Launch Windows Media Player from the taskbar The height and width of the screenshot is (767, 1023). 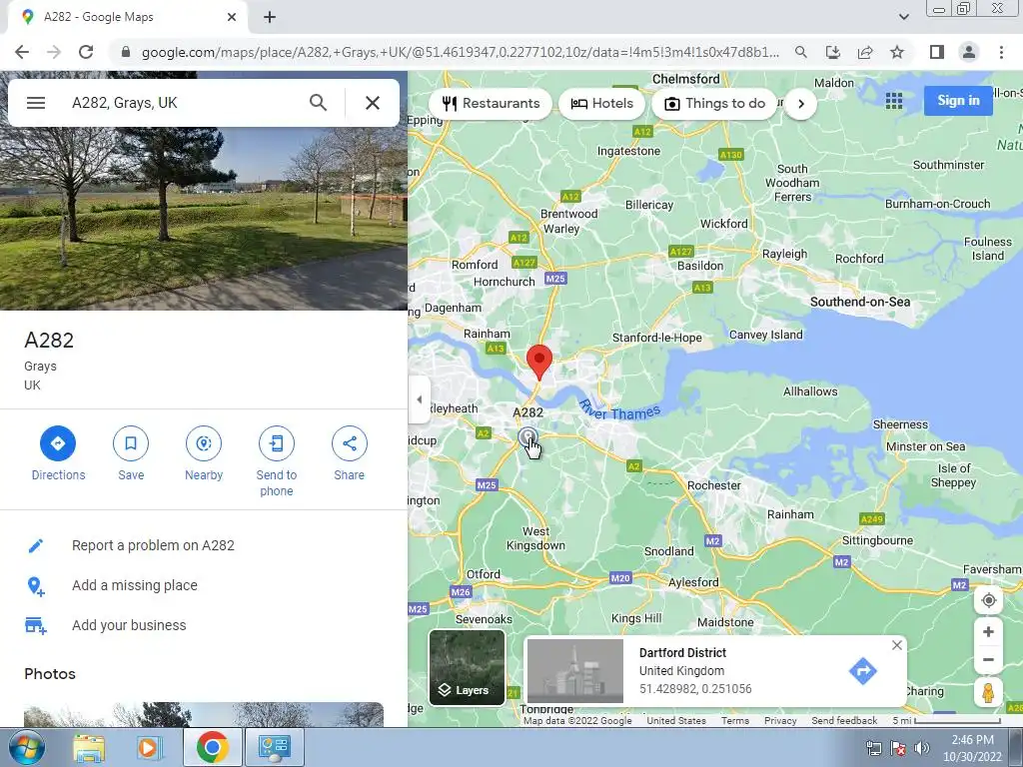pyautogui.click(x=149, y=747)
